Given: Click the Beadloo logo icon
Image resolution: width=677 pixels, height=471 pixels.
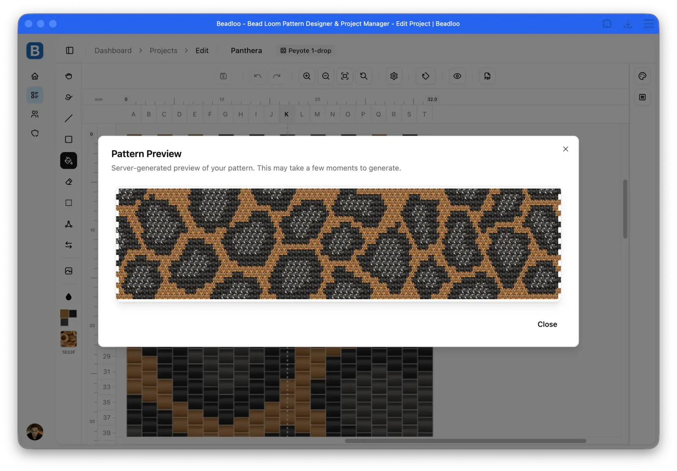Looking at the screenshot, I should coord(35,51).
